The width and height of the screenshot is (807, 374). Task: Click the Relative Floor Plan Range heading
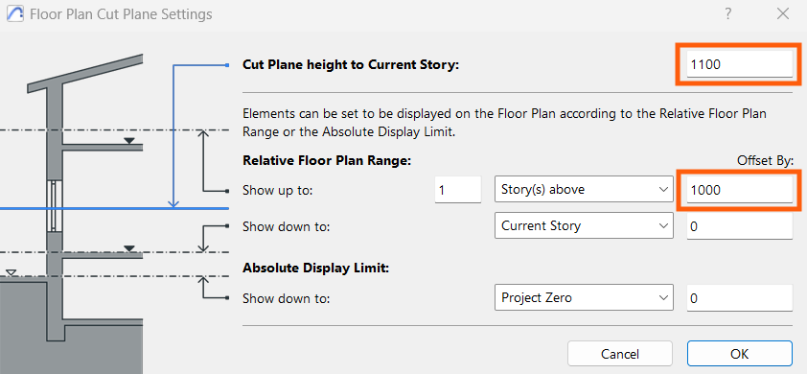327,161
